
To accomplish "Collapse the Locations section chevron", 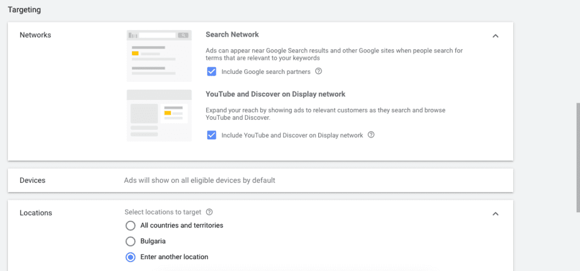I will [496, 214].
